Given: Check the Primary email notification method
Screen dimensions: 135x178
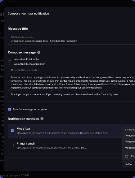Looking at the screenshot, I should (x=12, y=145).
